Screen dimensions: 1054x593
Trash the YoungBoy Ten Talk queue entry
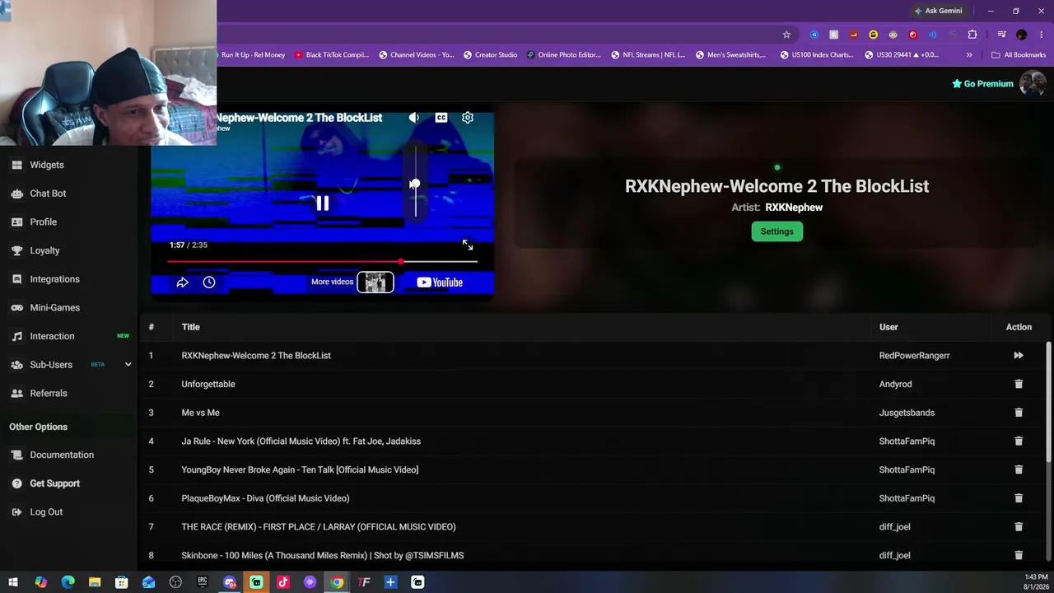[x=1019, y=469]
